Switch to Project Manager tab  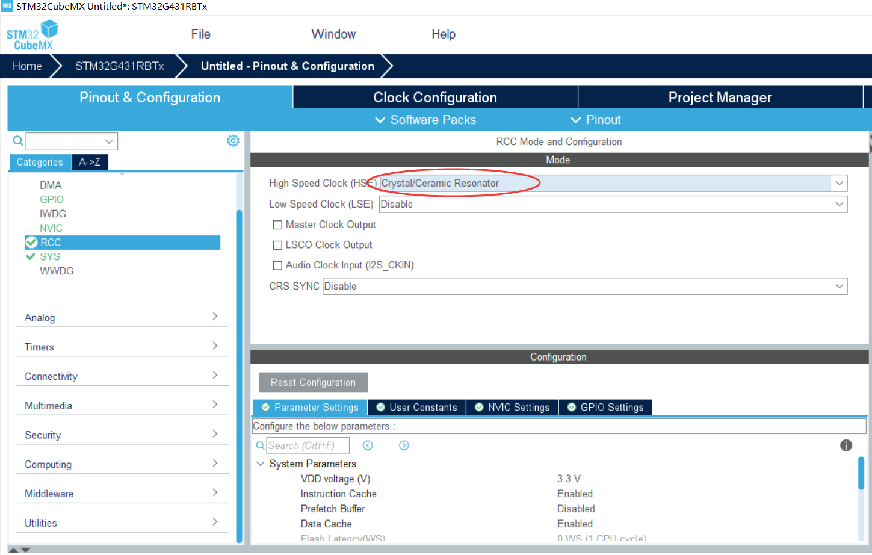(x=720, y=98)
